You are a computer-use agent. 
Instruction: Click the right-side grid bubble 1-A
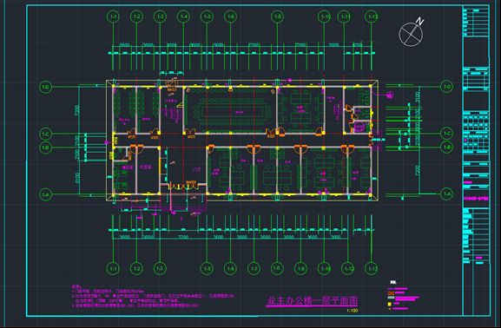[x=447, y=194]
